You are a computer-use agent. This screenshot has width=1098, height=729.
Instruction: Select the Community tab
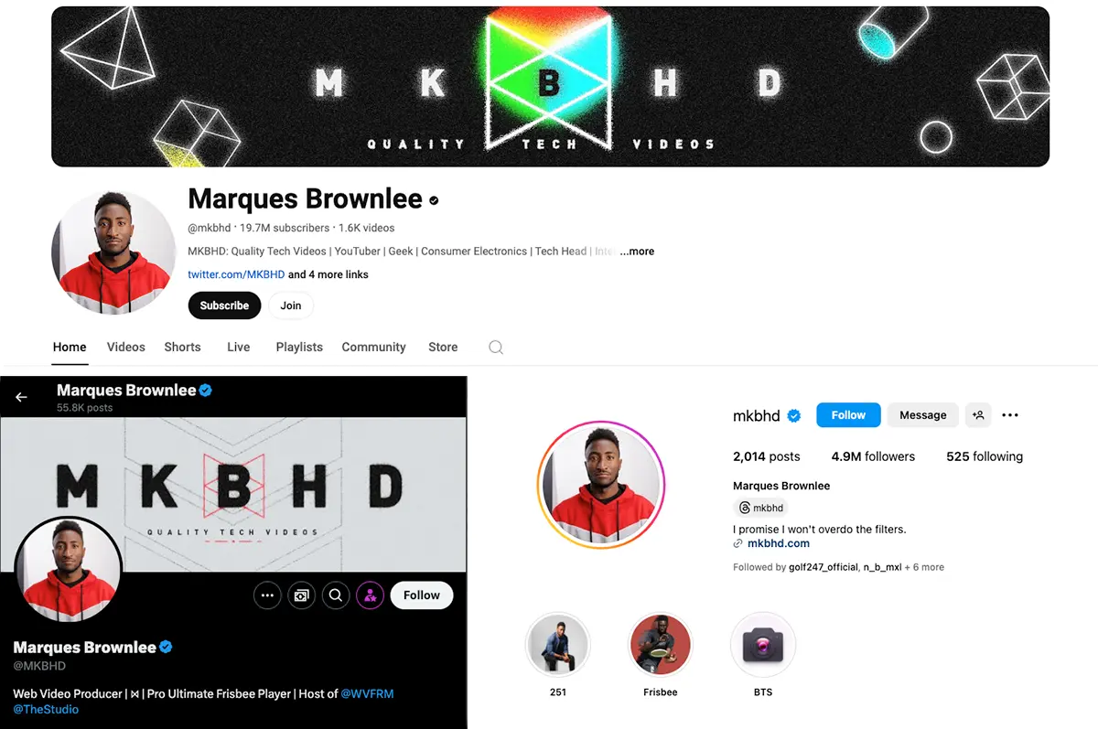pos(373,348)
